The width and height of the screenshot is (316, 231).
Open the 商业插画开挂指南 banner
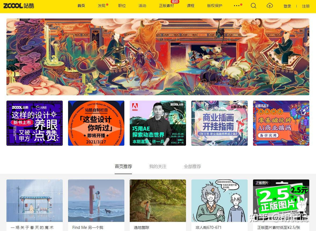click(x=220, y=123)
